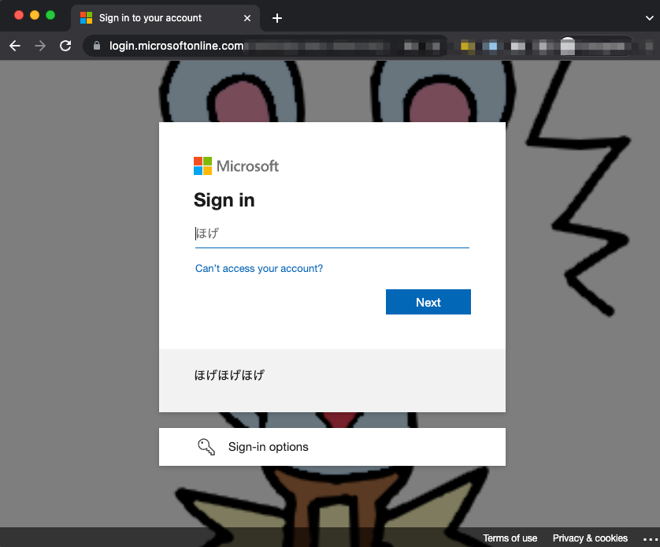Go forward with the forward arrow

tap(40, 46)
